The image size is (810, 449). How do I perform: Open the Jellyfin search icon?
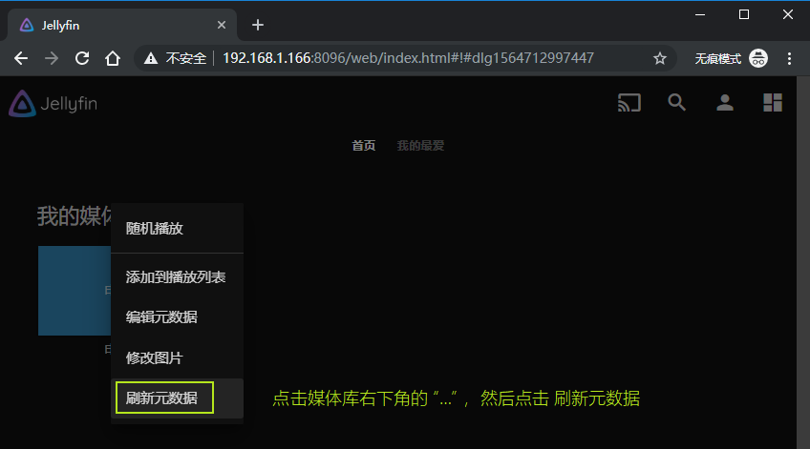tap(676, 103)
